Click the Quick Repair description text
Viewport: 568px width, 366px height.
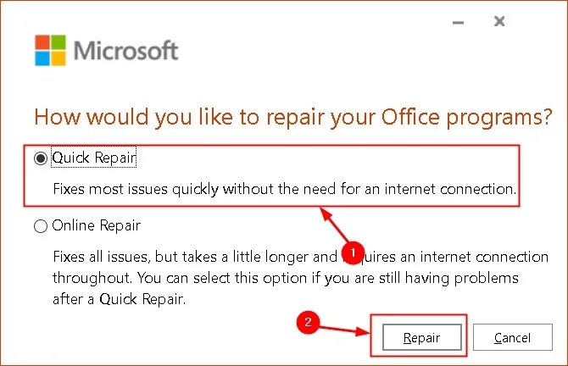coord(284,189)
